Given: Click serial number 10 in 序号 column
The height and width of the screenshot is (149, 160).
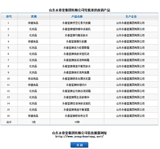Looking at the screenshot, I should pos(8,79).
